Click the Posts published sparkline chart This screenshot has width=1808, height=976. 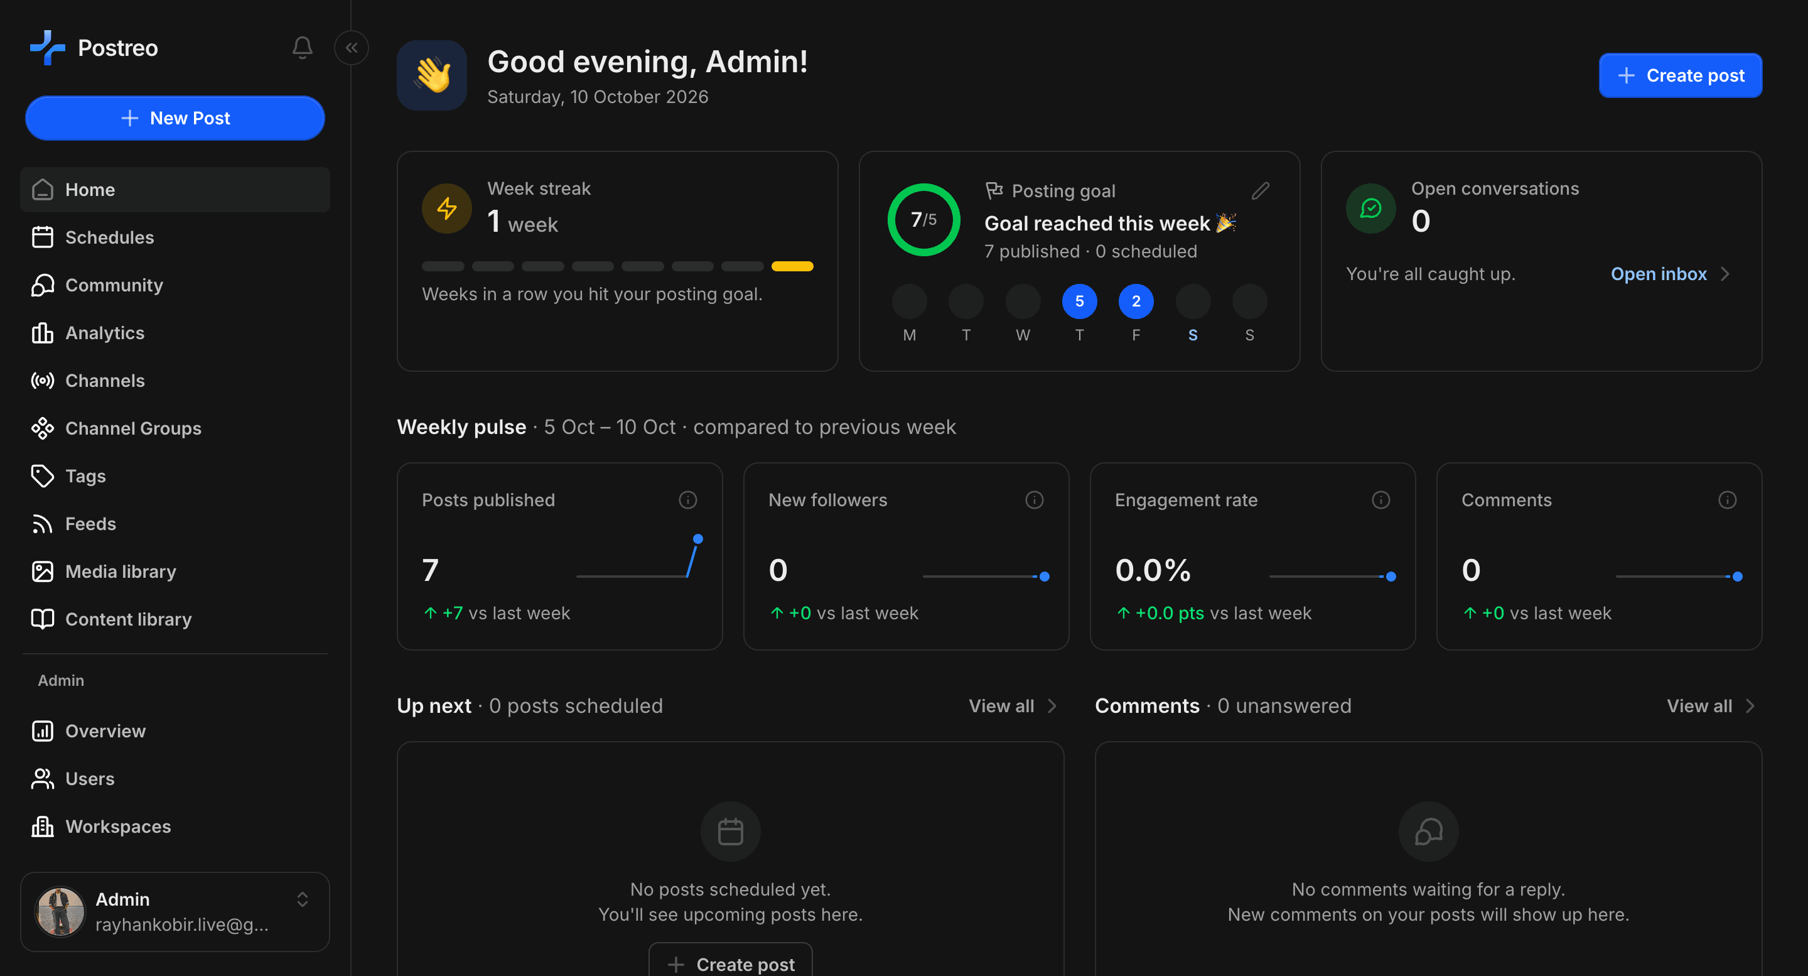coord(640,558)
